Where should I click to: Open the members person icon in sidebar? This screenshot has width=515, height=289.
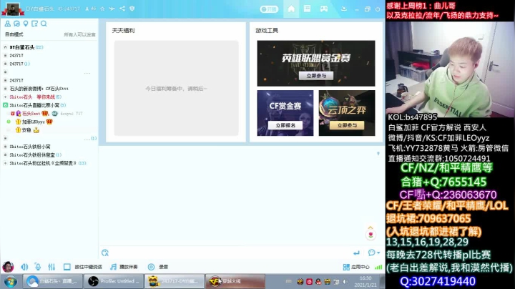tap(8, 24)
